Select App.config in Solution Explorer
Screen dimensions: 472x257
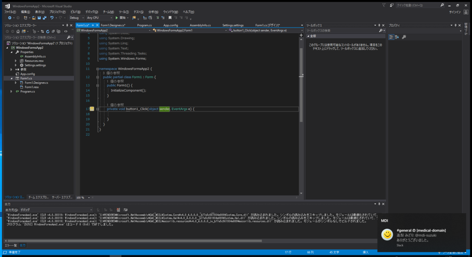click(27, 74)
